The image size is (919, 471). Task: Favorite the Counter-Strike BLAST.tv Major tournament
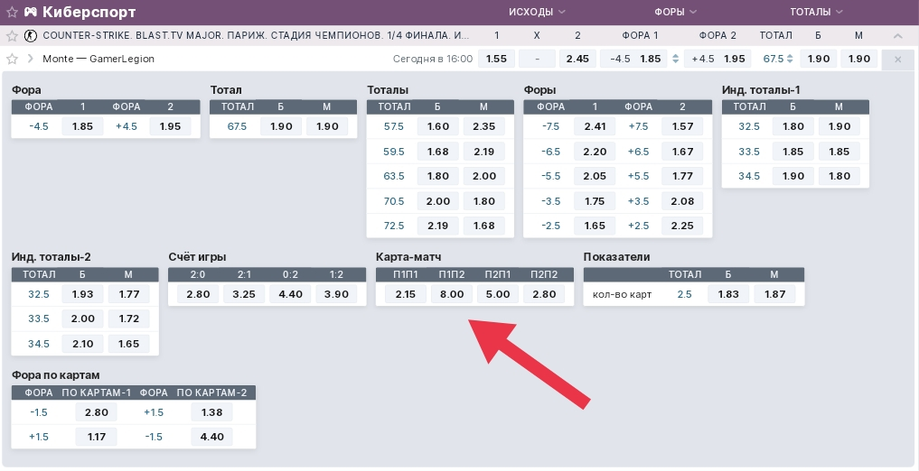(x=12, y=36)
